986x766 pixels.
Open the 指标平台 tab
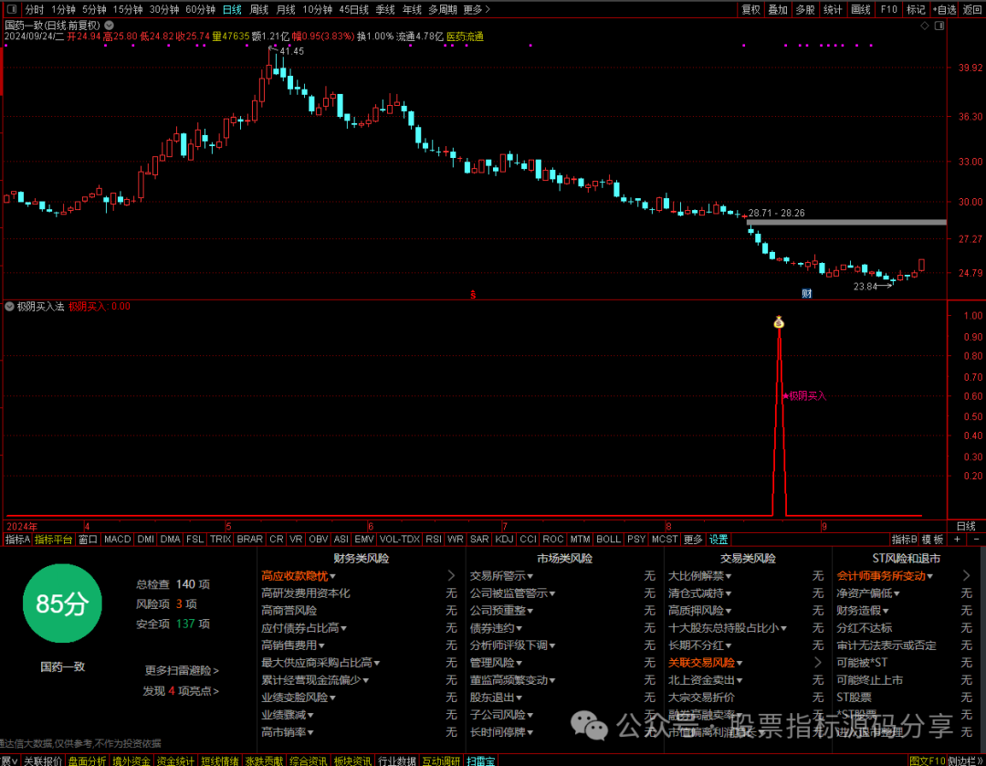pos(54,540)
